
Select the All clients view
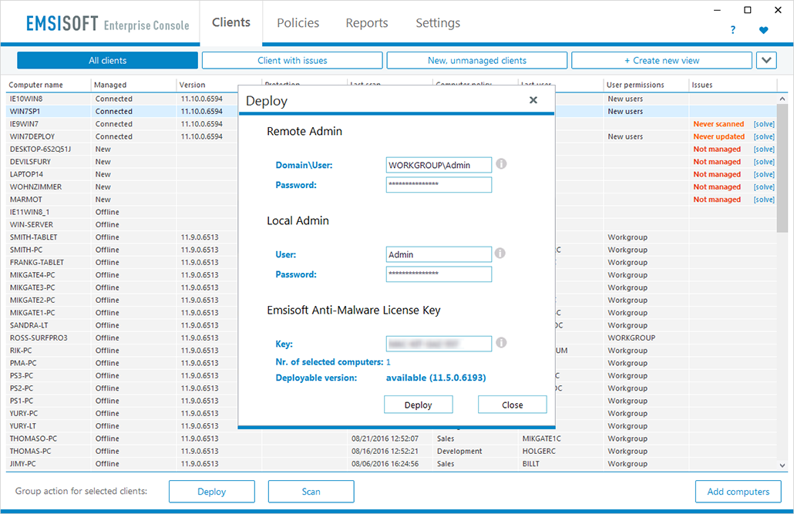[107, 60]
